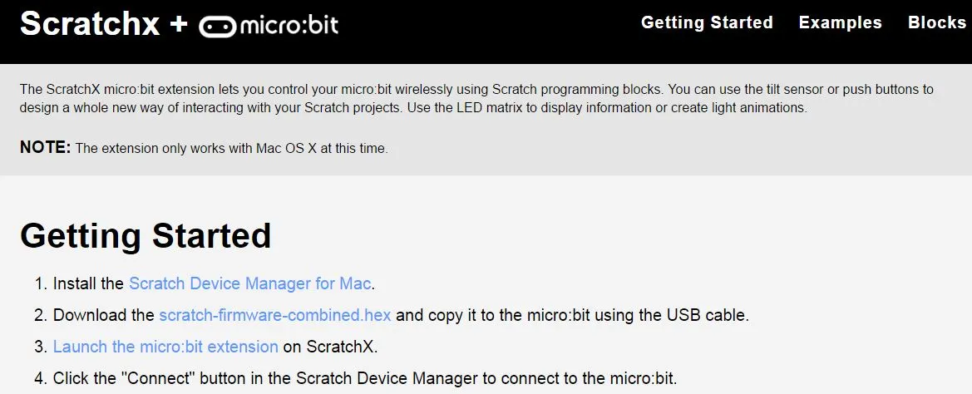
Task: Click the Scratchx title in the header
Action: tap(90, 23)
